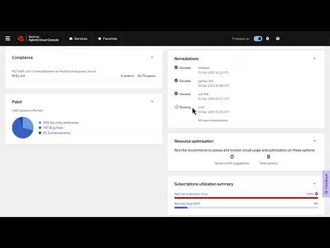Collapse the Compliance card

(x=152, y=57)
